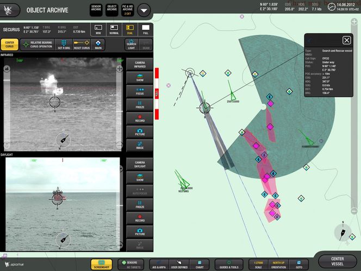Expand the top bar dropdown arrow

point(144,9)
